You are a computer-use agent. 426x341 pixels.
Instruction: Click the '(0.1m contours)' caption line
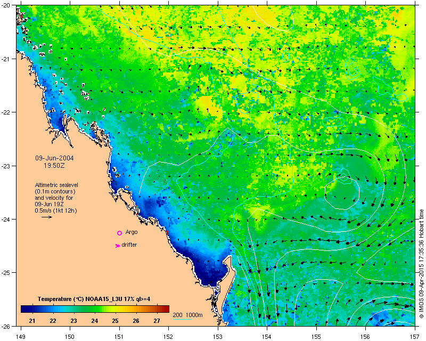pos(55,191)
